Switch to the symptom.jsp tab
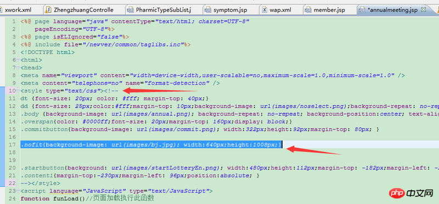Screen dimensions: 439x204 230,10
